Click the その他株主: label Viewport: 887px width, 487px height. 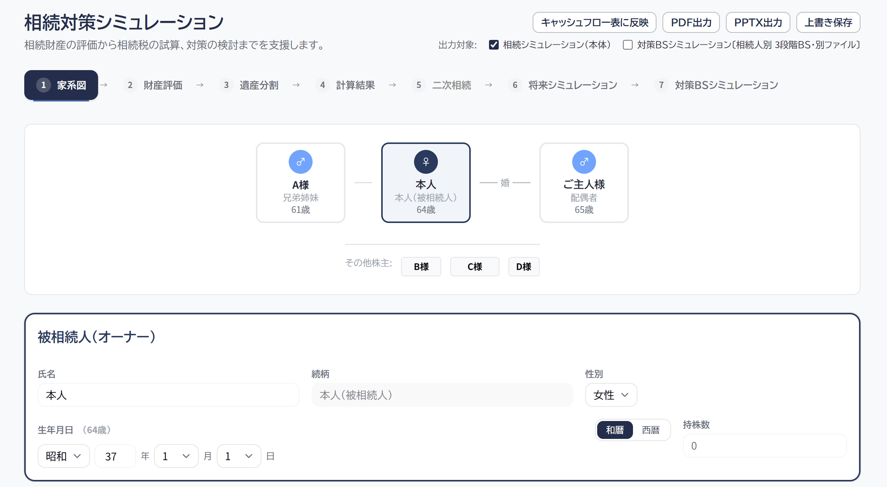tap(369, 263)
